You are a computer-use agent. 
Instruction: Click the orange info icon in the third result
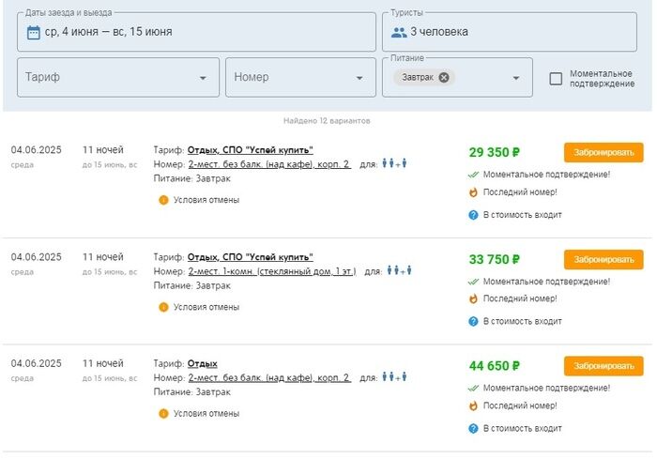[x=163, y=413]
